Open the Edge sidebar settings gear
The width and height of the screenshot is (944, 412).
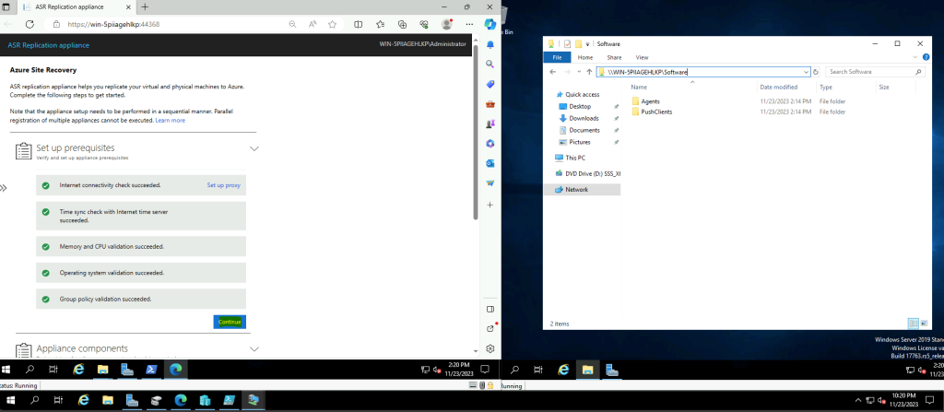490,348
